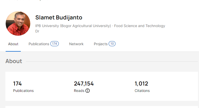Click the Reads info icon
Image resolution: width=199 pixels, height=108 pixels.
(88, 91)
